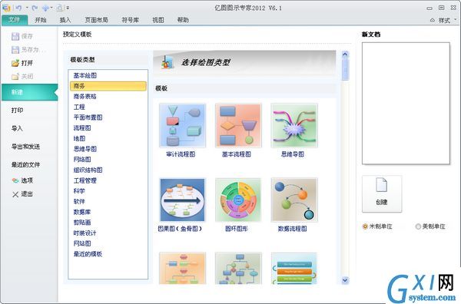Click the 退出 exit X icon
Viewport: 461px width, 304px height.
click(15, 194)
